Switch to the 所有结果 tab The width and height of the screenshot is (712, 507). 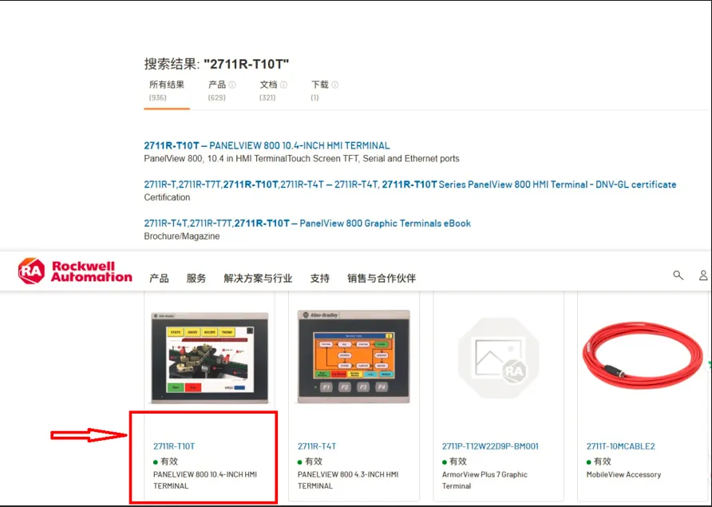coord(167,90)
